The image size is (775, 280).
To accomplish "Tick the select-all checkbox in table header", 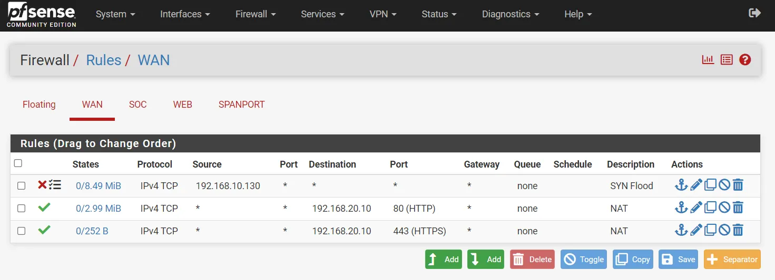I will 18,163.
